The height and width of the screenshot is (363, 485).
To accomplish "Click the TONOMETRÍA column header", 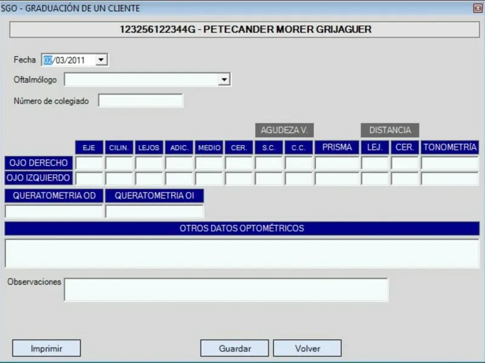I will tap(450, 147).
